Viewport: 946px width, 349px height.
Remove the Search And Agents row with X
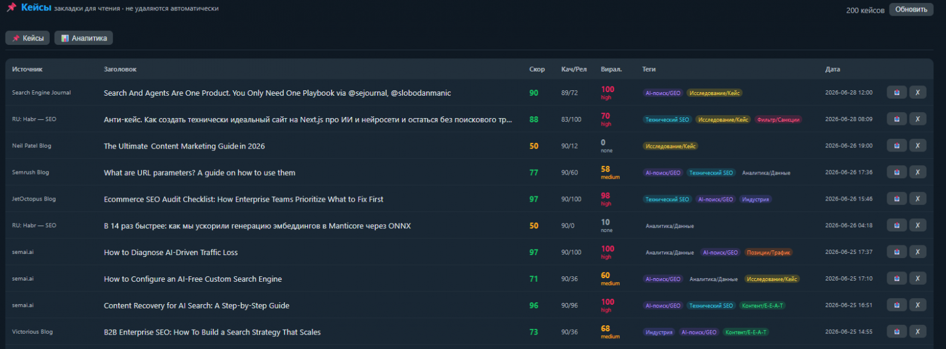coord(917,93)
